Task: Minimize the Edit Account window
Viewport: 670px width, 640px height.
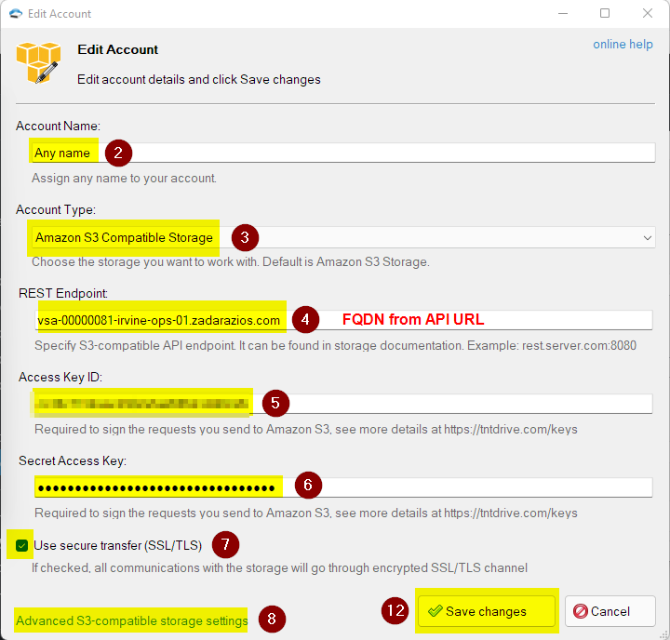Action: 563,14
